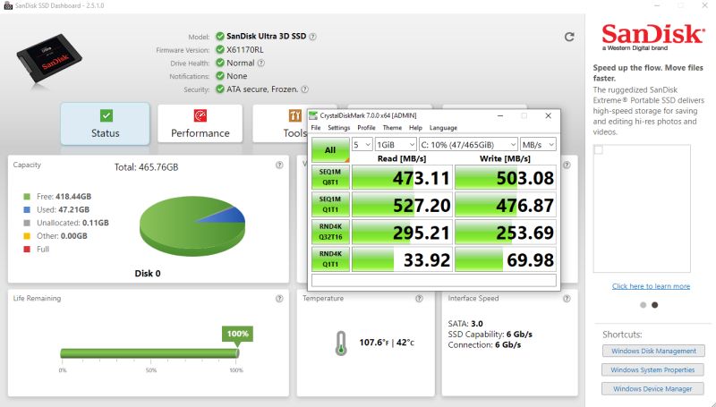Image resolution: width=716 pixels, height=407 pixels.
Task: Click the green Free legend swatch
Action: (x=27, y=197)
